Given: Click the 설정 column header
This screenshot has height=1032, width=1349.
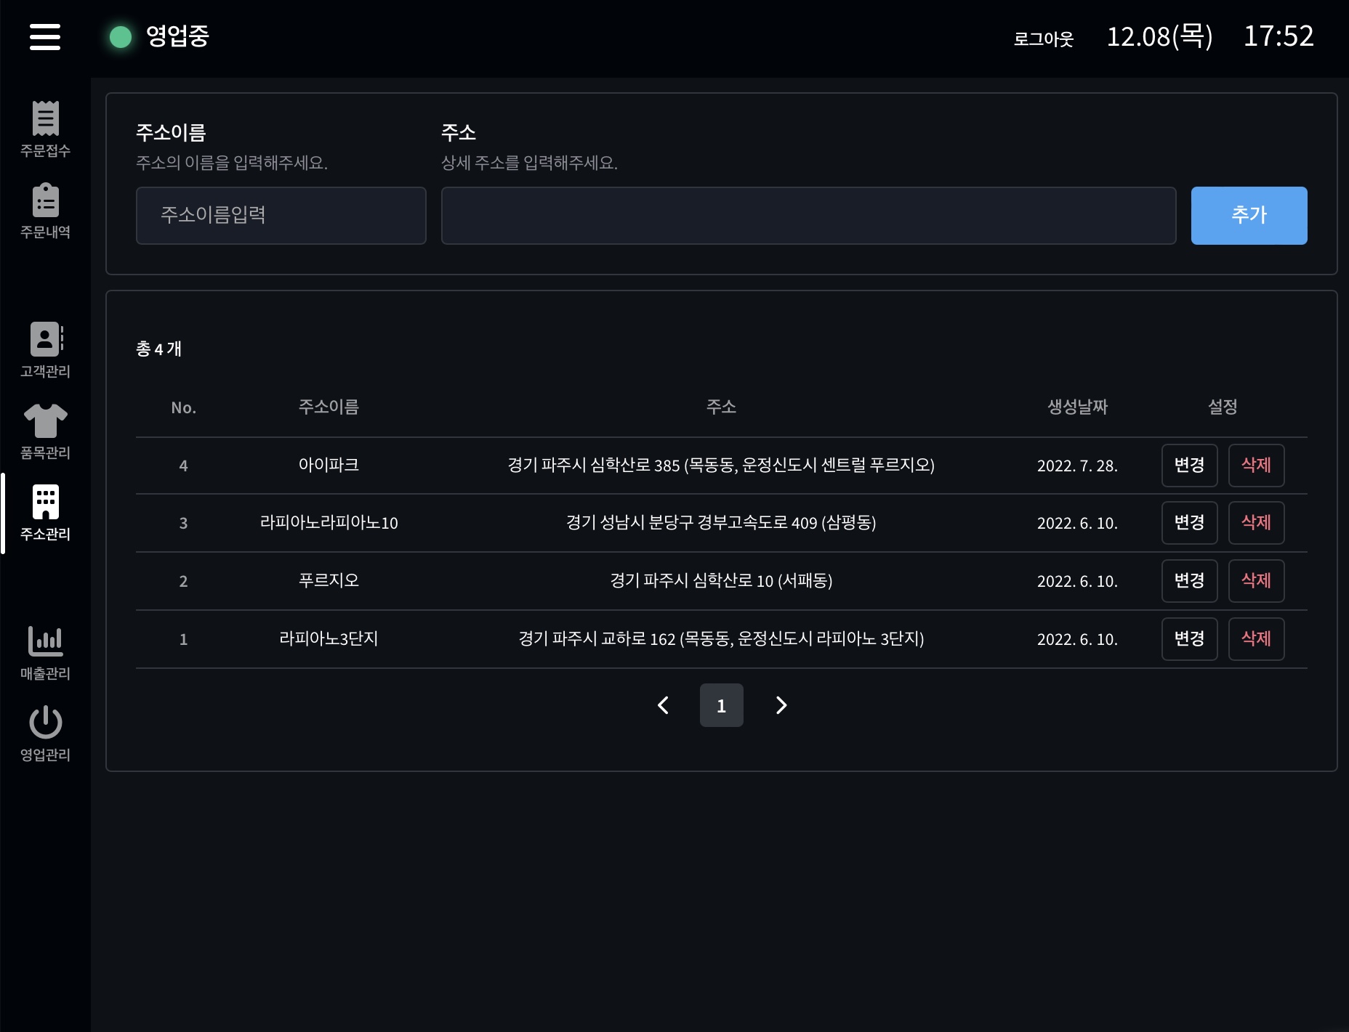Looking at the screenshot, I should 1223,407.
